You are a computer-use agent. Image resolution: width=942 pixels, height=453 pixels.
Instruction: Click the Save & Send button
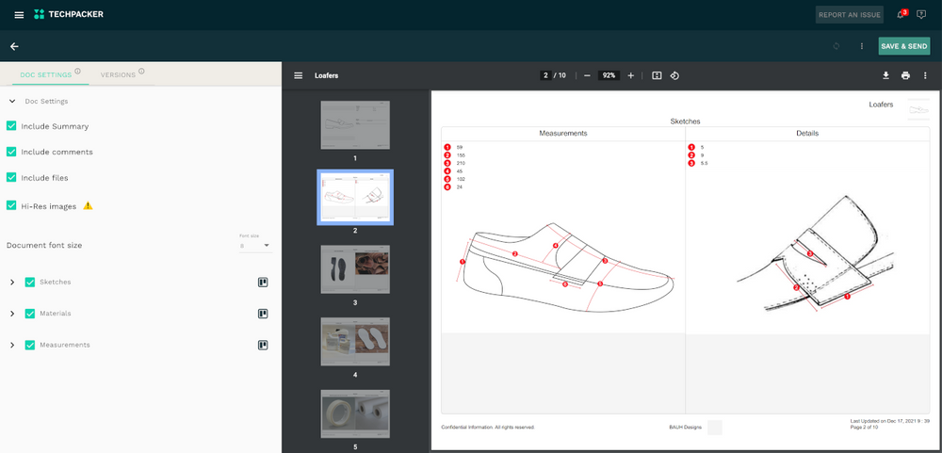pyautogui.click(x=903, y=46)
